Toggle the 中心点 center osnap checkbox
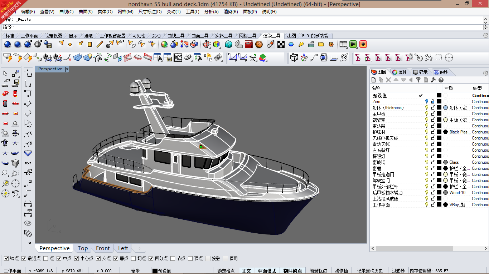Image resolution: width=489 pixels, height=274 pixels. tap(77, 258)
